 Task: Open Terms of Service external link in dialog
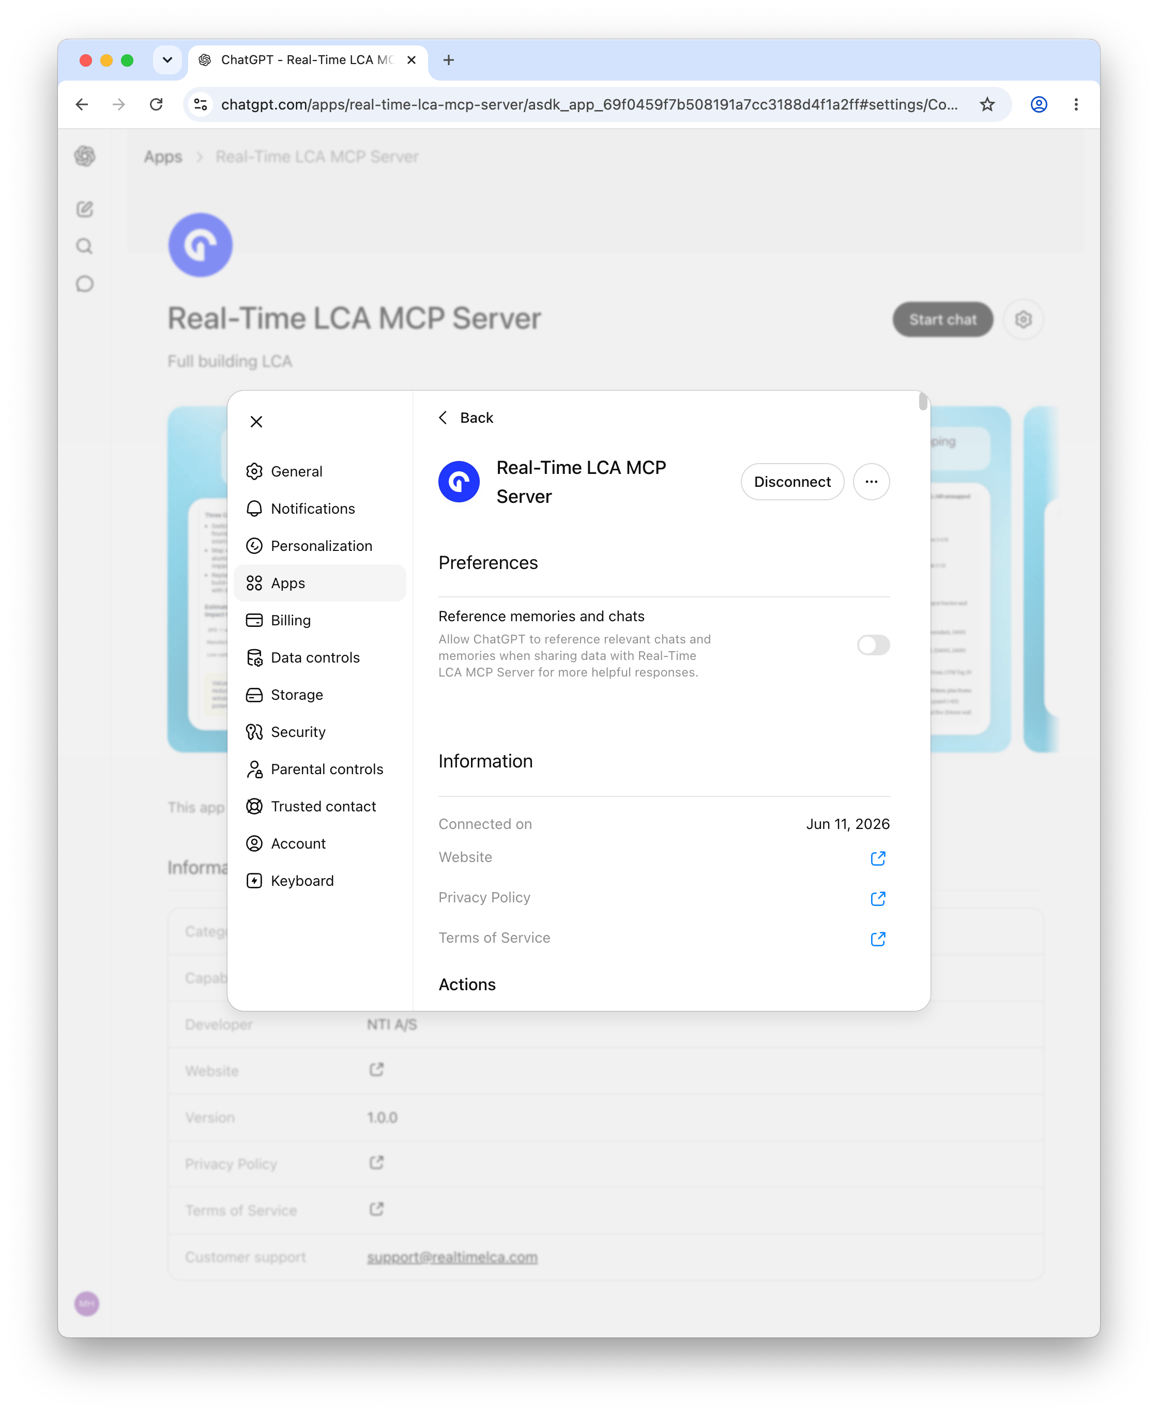point(878,939)
